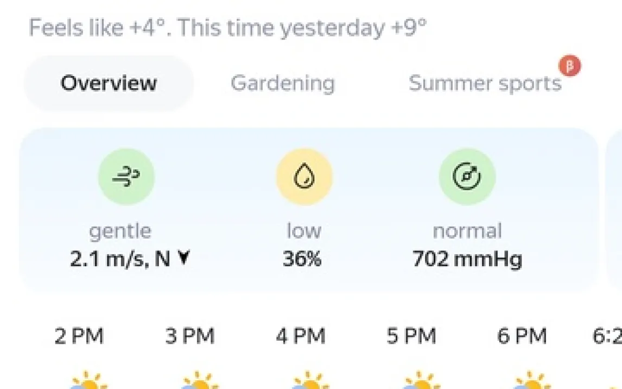Viewport: 622px width, 389px height.
Task: Click the partially visible 6:2x time entry
Action: (x=607, y=336)
